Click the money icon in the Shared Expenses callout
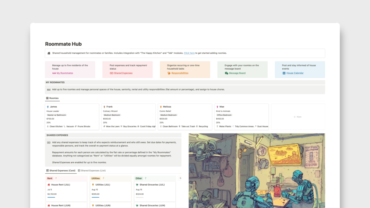The width and height of the screenshot is (370, 208). [x=49, y=143]
